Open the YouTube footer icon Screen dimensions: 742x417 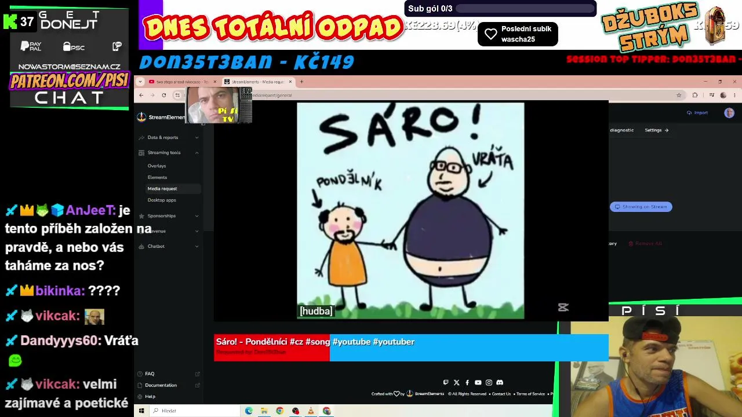(x=478, y=382)
